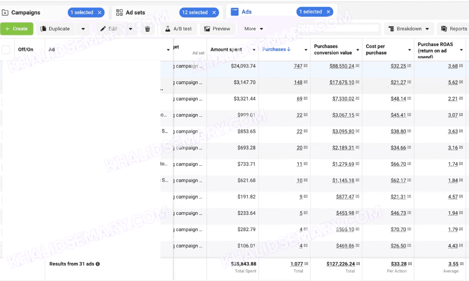The width and height of the screenshot is (469, 281).
Task: Open the More menu
Action: [253, 29]
